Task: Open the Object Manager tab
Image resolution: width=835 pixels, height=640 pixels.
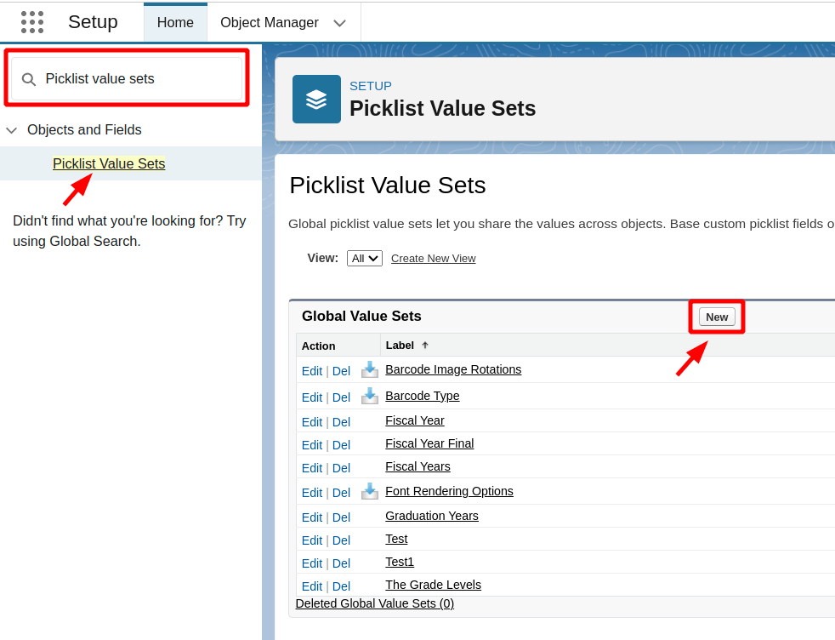Action: tap(270, 22)
